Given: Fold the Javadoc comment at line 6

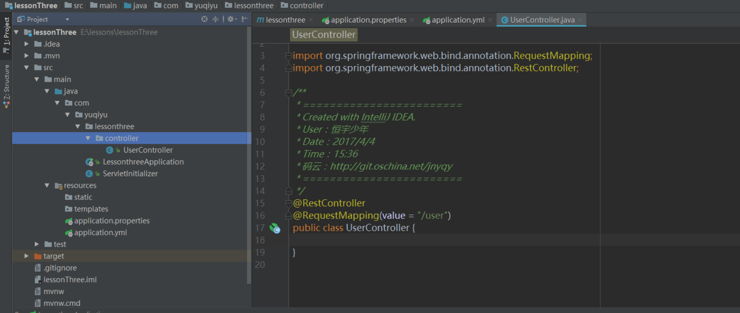Looking at the screenshot, I should pos(289,92).
